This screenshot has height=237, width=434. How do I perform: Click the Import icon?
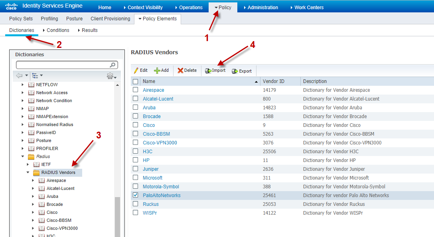pos(208,71)
